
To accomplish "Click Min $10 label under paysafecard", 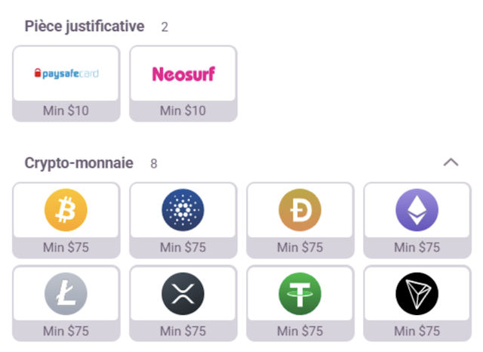I will (66, 111).
